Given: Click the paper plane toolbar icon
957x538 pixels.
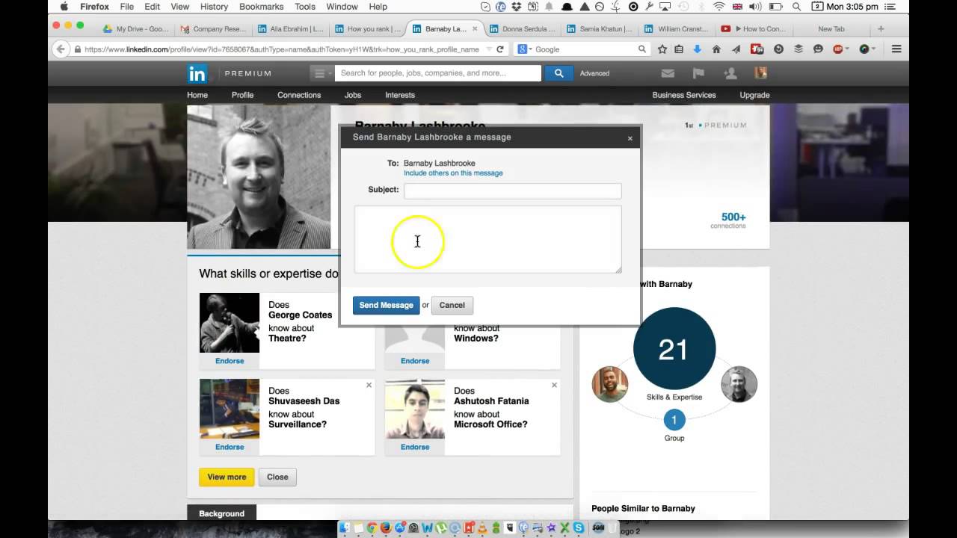Looking at the screenshot, I should pyautogui.click(x=736, y=49).
